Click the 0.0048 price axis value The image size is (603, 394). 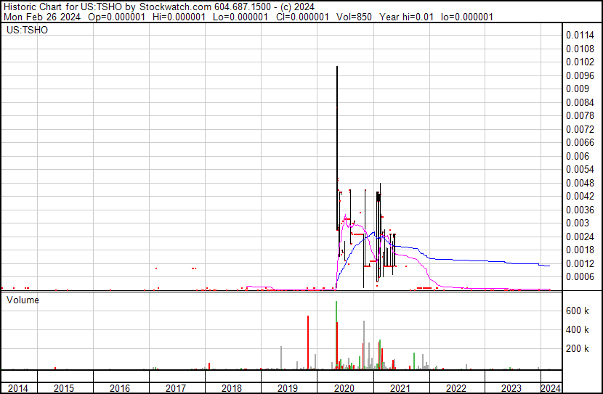[x=580, y=183]
